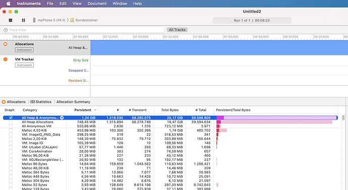348x190 pixels.
Task: Click the Dirty Size lane label
Action: click(81, 60)
